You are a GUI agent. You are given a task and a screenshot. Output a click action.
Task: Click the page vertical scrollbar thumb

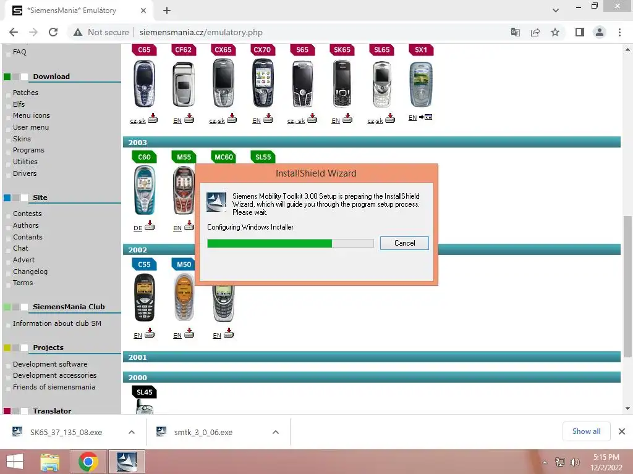(627, 286)
